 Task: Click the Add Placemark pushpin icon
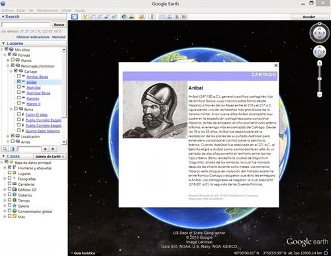point(85,17)
